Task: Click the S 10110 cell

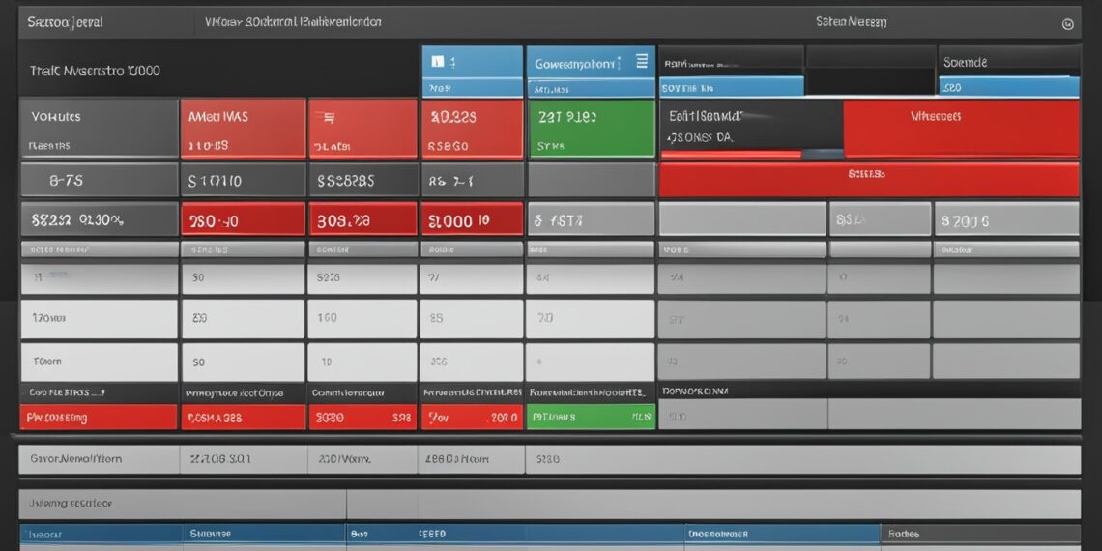Action: point(244,180)
